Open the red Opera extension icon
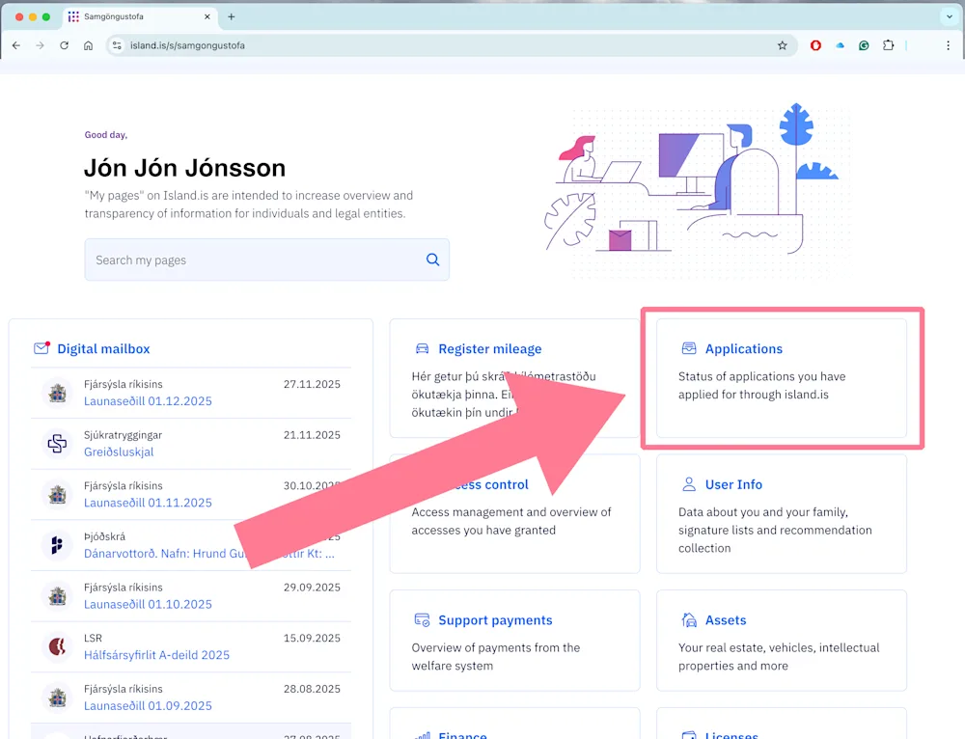 click(x=815, y=45)
